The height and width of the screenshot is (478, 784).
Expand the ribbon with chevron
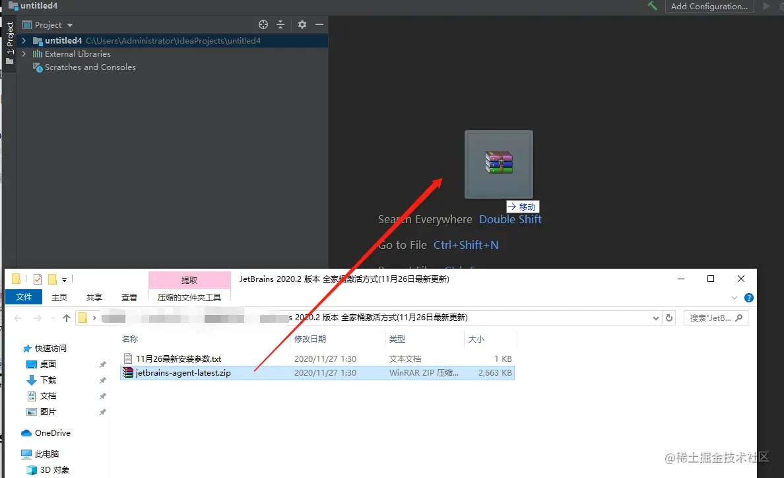735,298
